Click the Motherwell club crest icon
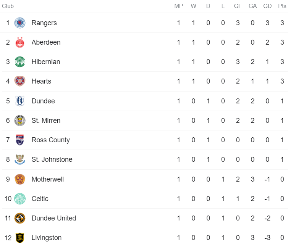 pyautogui.click(x=20, y=179)
